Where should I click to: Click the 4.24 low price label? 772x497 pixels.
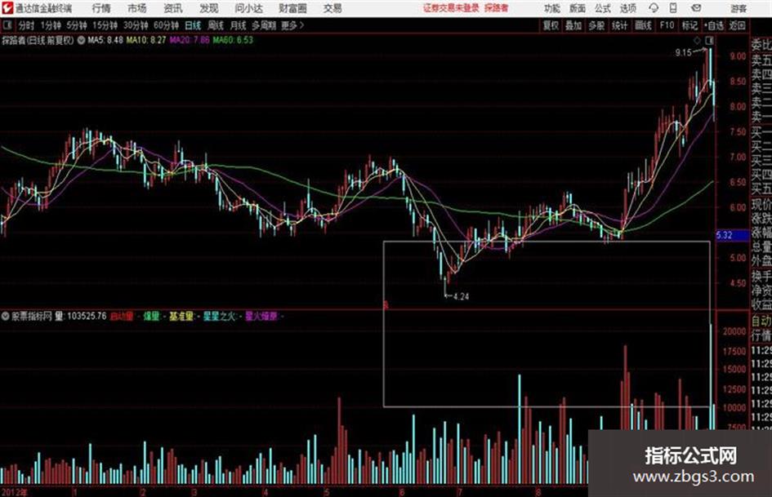pos(461,296)
